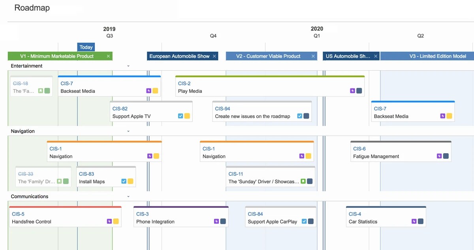The width and height of the screenshot is (474, 250).
Task: Click the yellow status square on Install Maps
Action: point(130,182)
